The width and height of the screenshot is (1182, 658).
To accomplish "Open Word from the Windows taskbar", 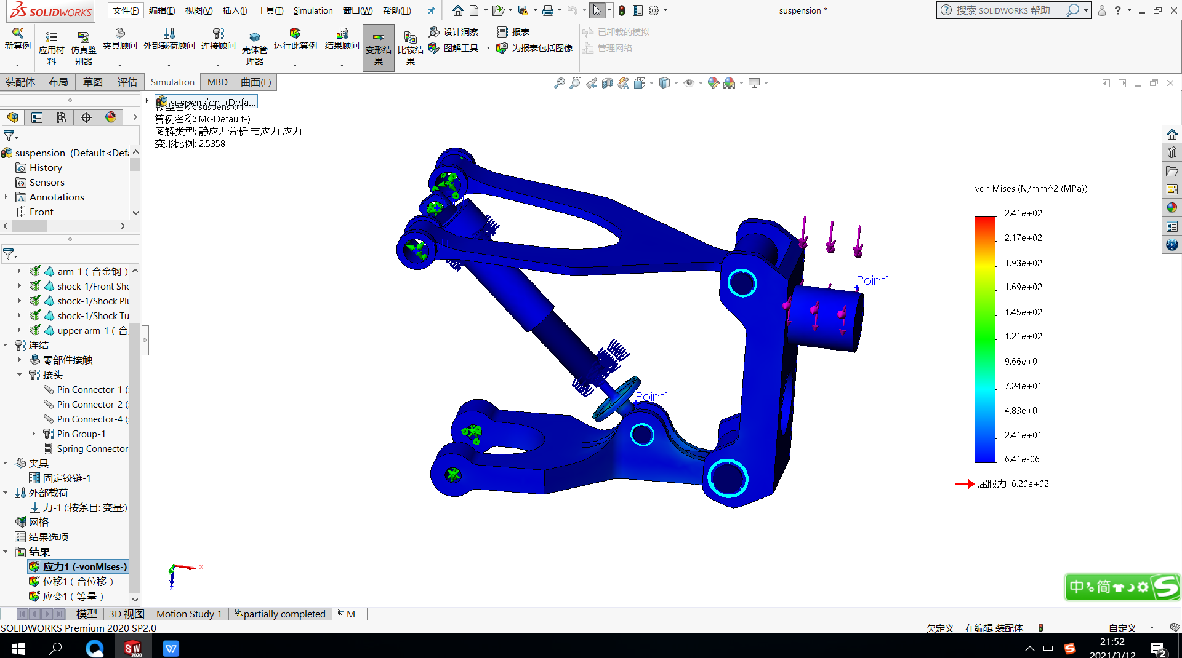I will point(171,648).
